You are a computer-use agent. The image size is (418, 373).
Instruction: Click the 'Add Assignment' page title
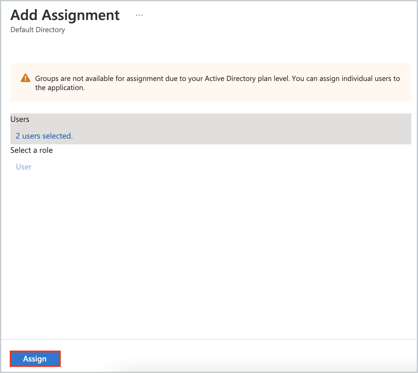65,15
